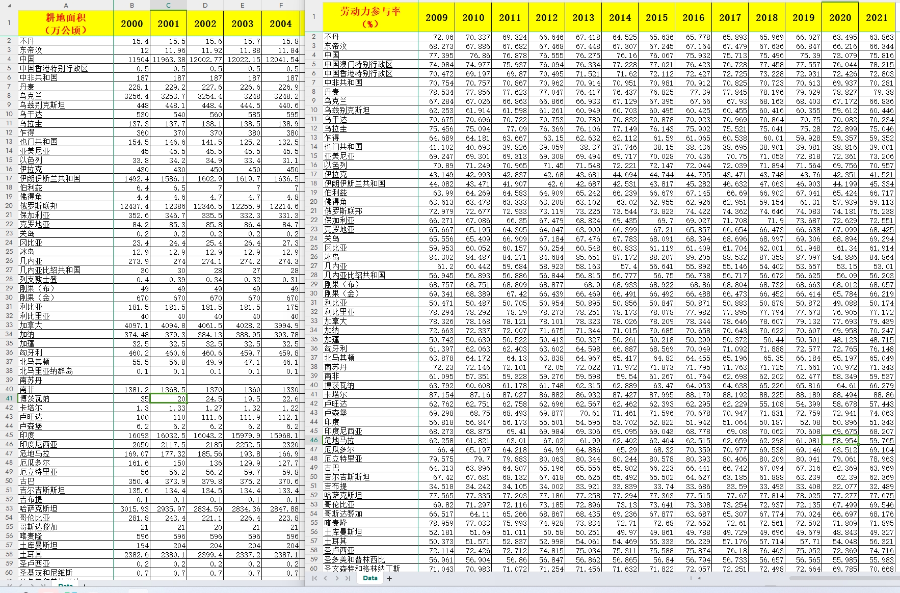Viewport: 900px width, 593px height.
Task: Select column E header in arable land sheet
Action: 243,5
